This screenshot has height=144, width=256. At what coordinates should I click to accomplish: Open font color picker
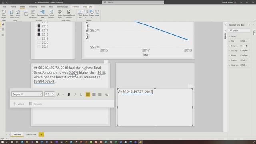tap(63, 94)
